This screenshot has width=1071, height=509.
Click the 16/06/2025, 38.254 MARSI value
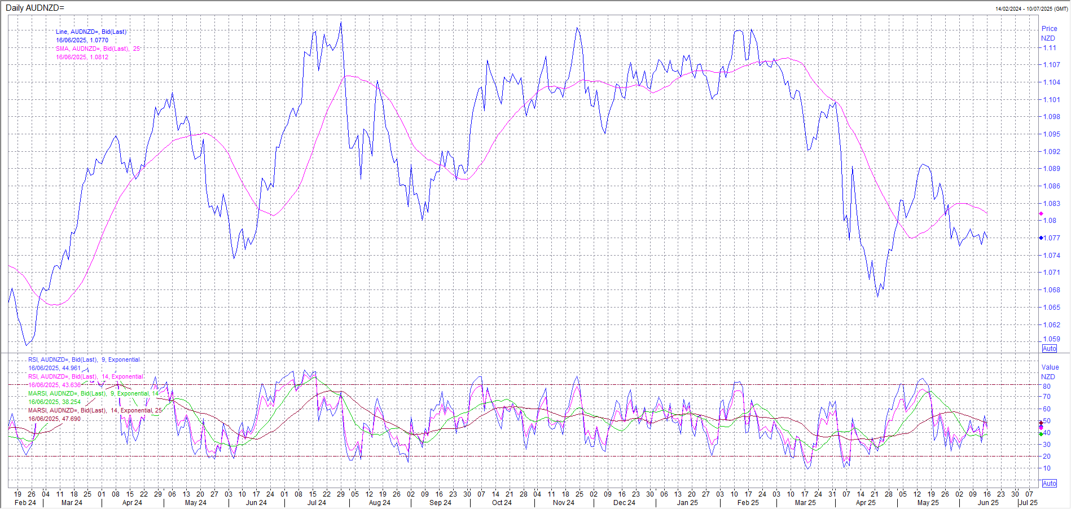coord(54,402)
